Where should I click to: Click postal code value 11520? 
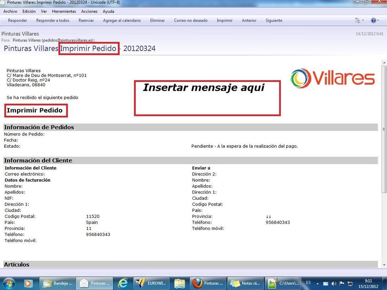point(93,217)
